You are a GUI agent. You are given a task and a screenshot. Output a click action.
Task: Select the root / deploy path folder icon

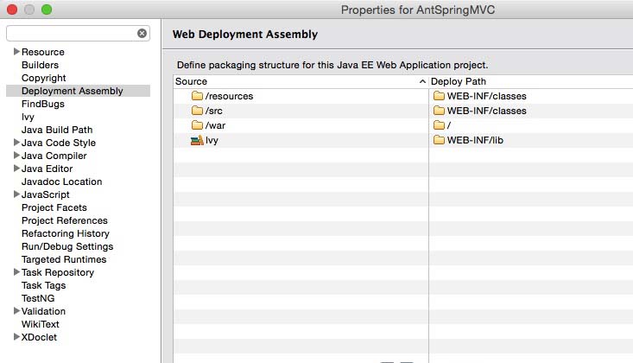[439, 125]
